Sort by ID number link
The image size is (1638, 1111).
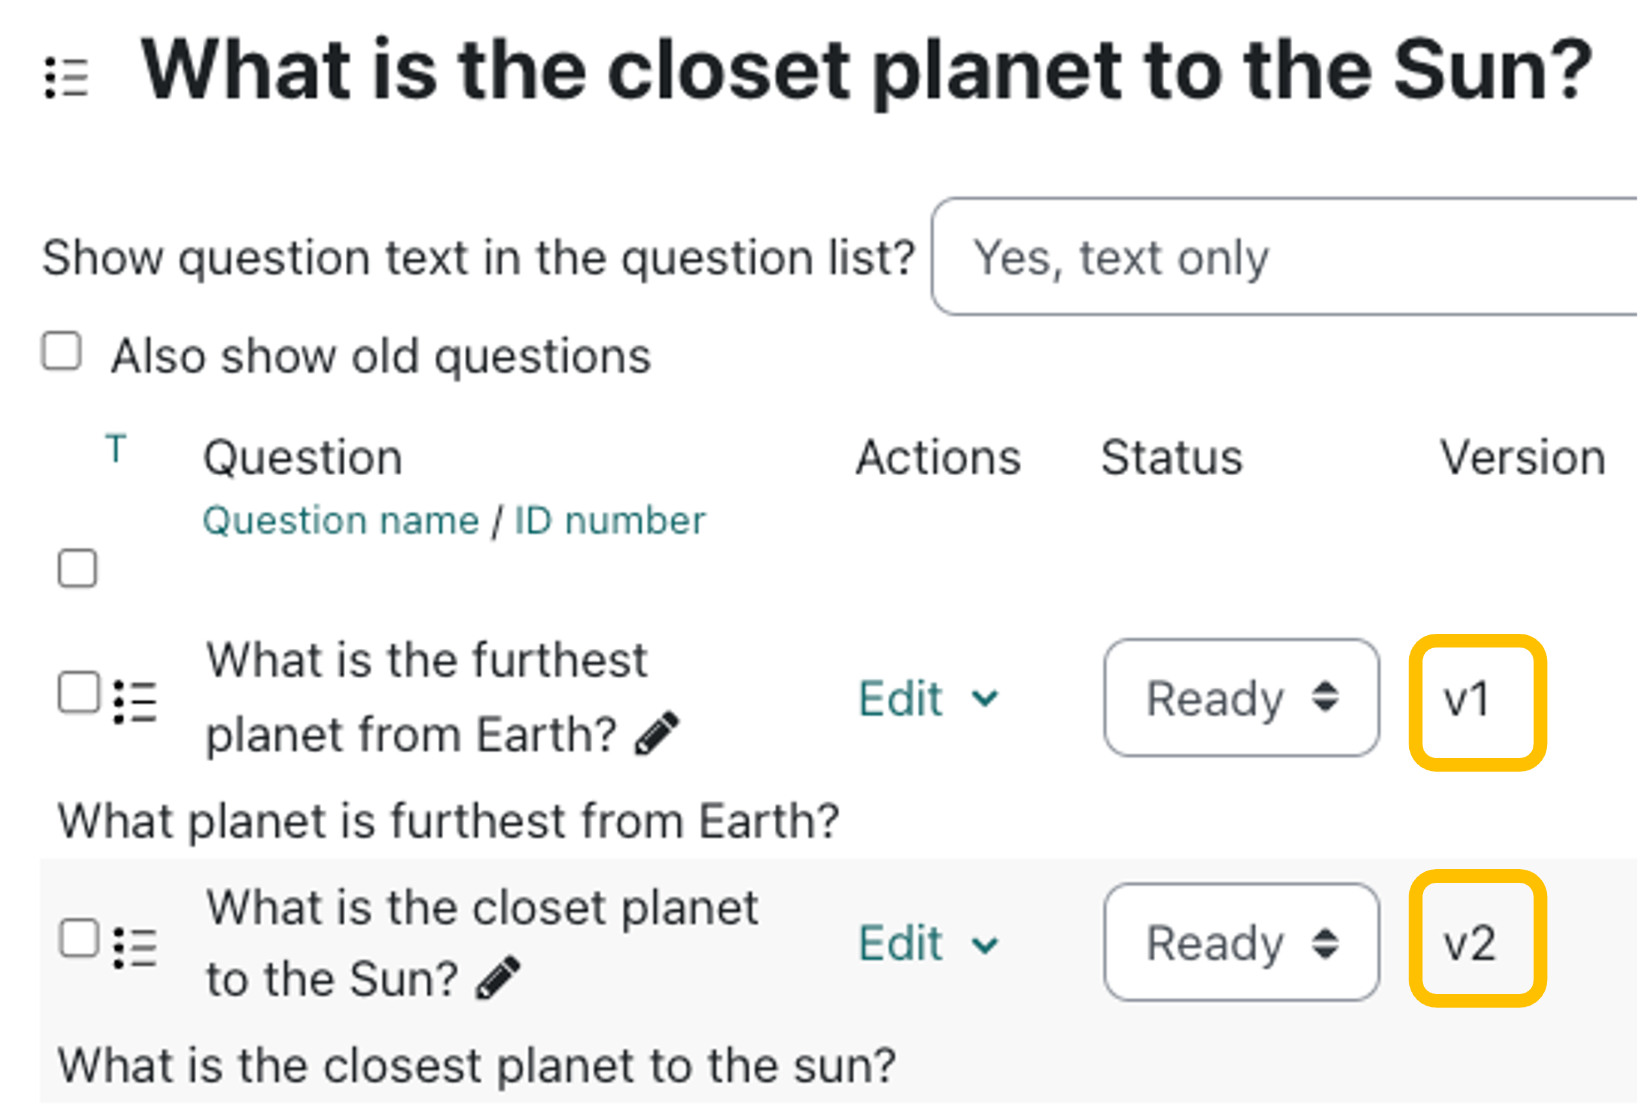point(610,521)
